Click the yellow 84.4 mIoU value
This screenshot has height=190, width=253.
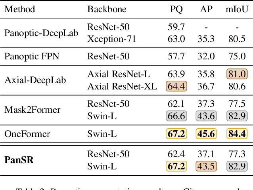237,134
